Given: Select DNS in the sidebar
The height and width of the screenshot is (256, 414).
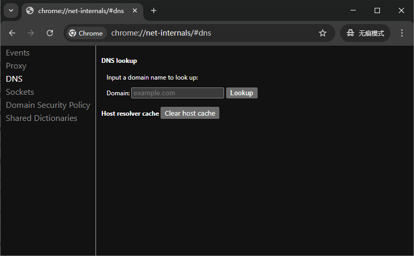Looking at the screenshot, I should (14, 79).
